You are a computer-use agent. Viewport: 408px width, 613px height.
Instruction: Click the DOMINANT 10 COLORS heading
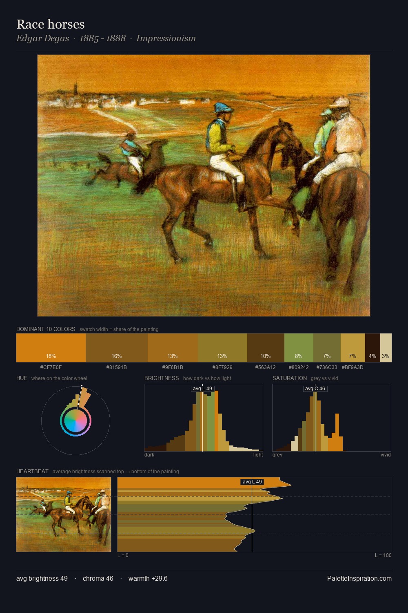point(46,329)
